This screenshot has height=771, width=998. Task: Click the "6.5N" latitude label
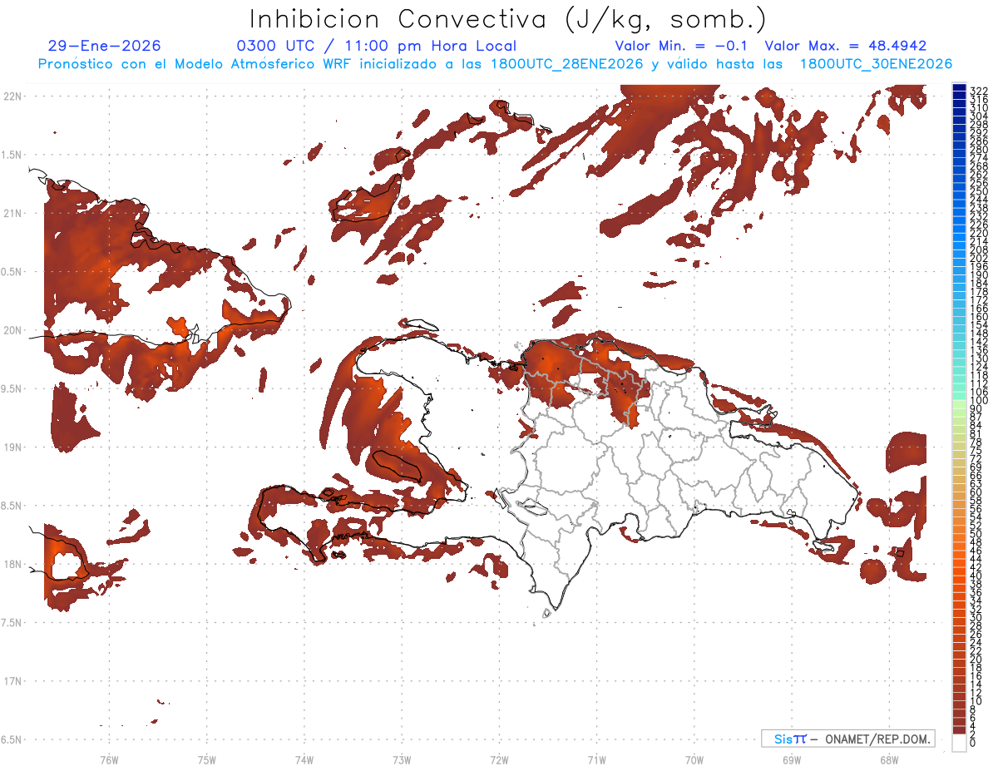pyautogui.click(x=12, y=739)
